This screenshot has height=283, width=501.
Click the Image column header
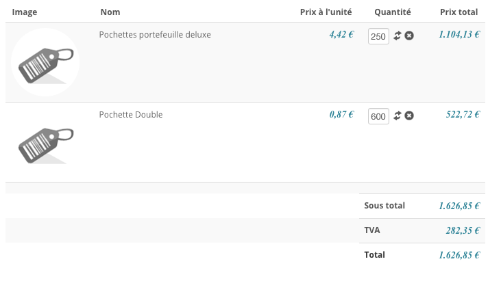pyautogui.click(x=25, y=12)
